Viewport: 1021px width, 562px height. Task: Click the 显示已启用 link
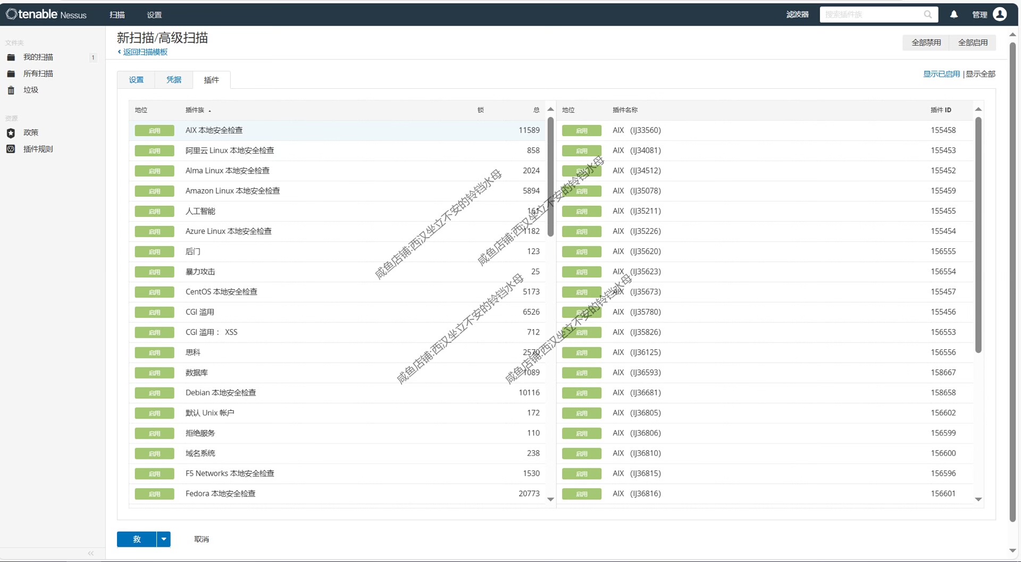point(941,74)
